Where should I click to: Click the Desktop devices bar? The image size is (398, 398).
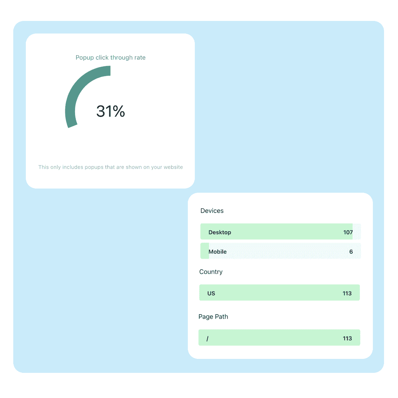[x=280, y=231]
